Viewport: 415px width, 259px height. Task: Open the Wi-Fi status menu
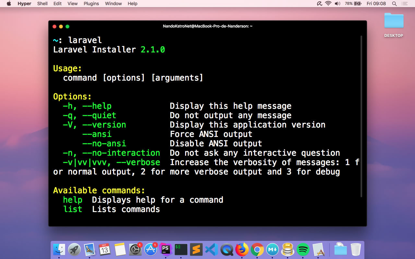[x=328, y=4]
